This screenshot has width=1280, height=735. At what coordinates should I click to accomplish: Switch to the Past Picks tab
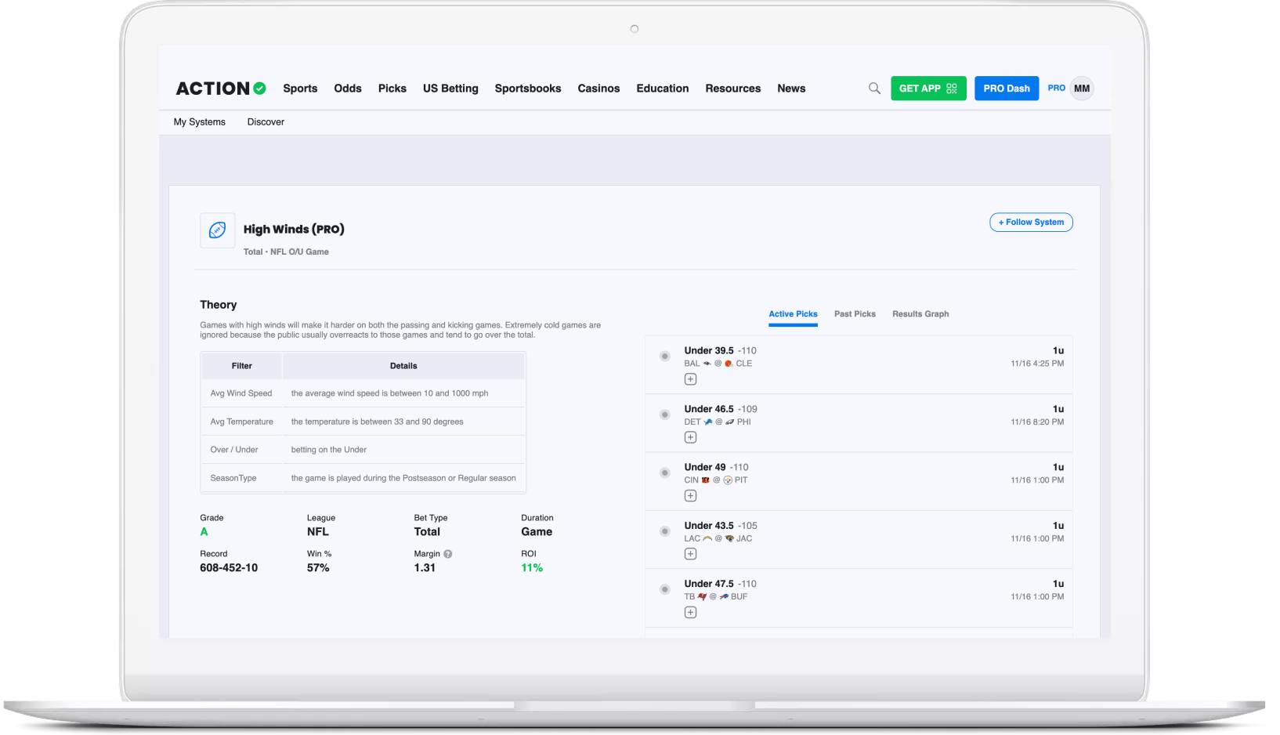point(855,313)
